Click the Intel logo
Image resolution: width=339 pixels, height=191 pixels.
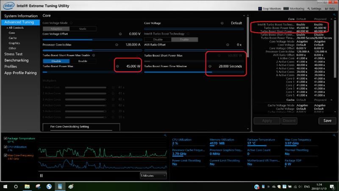pos(9,6)
